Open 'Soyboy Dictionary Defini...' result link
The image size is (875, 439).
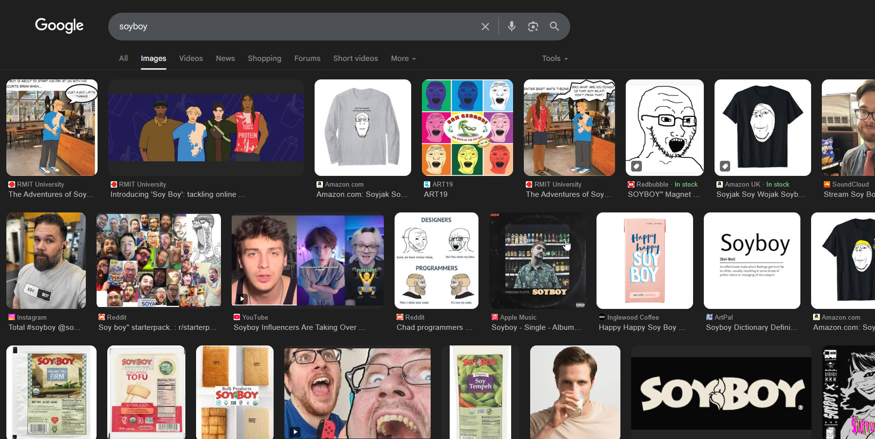tap(752, 327)
